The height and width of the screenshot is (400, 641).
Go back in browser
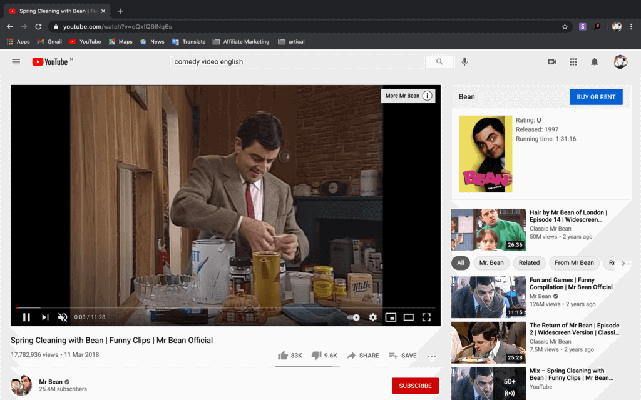(10, 26)
